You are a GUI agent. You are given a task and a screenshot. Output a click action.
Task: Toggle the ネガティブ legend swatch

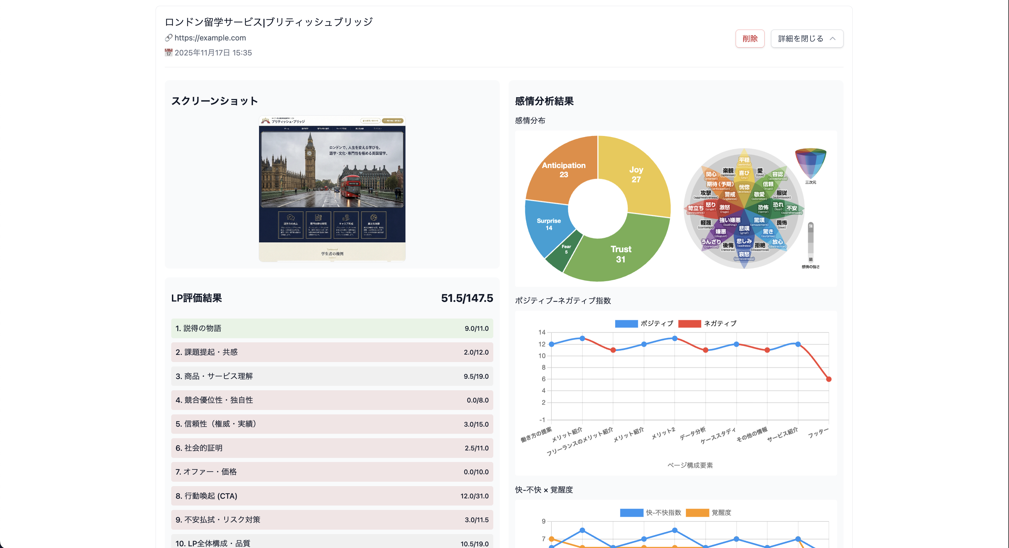click(x=689, y=324)
